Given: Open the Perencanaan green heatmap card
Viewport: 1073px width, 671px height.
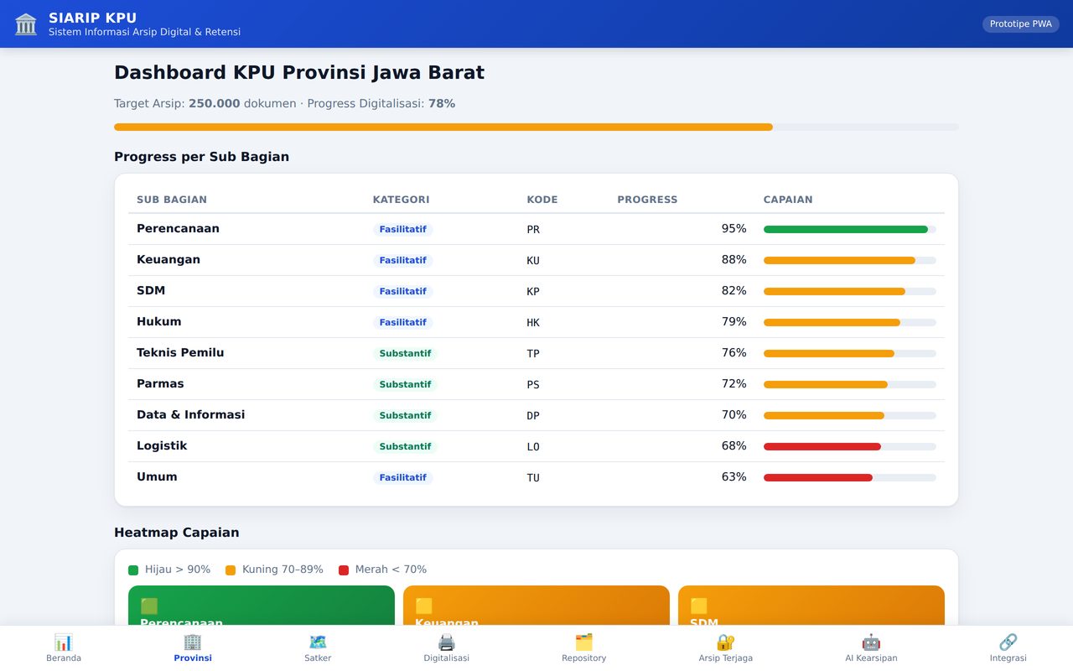Looking at the screenshot, I should point(262,606).
